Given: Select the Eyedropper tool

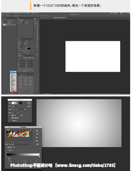Looking at the screenshot, I should tap(37, 27).
